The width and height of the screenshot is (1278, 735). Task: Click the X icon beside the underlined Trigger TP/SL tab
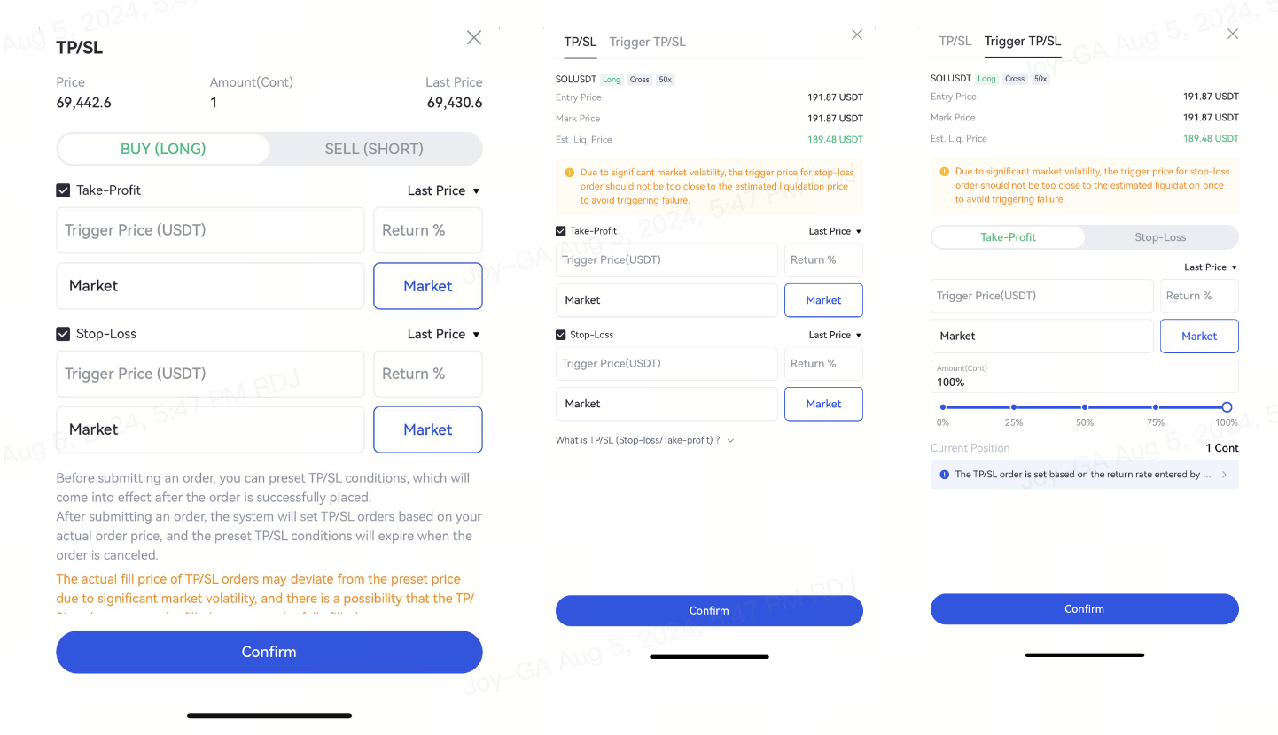click(x=1232, y=34)
